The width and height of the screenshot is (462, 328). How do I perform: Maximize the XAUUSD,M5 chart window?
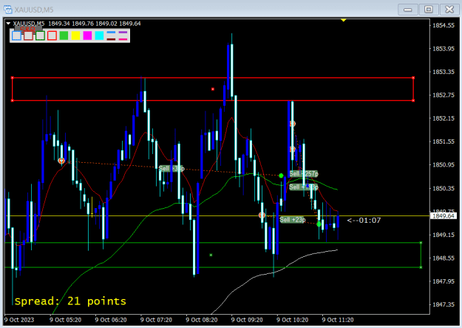point(429,10)
